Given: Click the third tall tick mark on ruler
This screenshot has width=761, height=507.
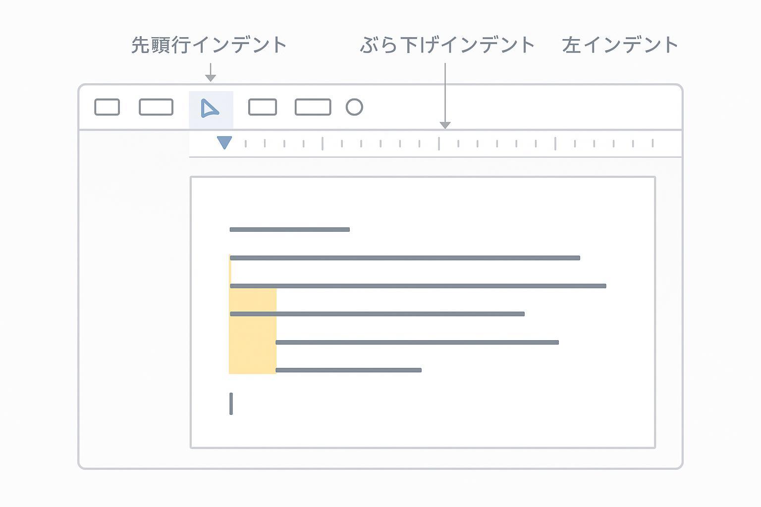Looking at the screenshot, I should (x=555, y=144).
